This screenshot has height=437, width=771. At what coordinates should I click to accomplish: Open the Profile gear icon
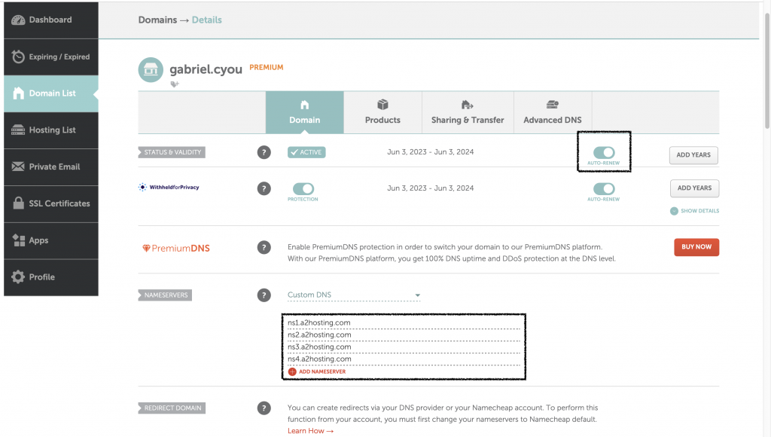[18, 277]
